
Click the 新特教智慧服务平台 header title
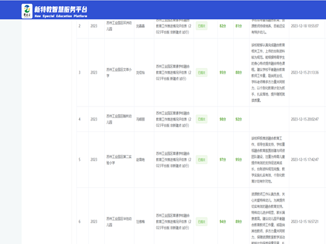click(61, 9)
